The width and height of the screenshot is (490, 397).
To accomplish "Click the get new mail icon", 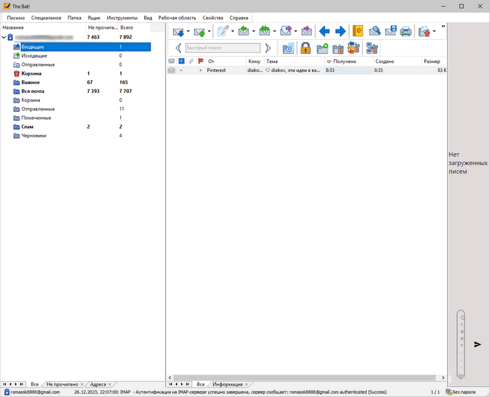I will (x=178, y=31).
